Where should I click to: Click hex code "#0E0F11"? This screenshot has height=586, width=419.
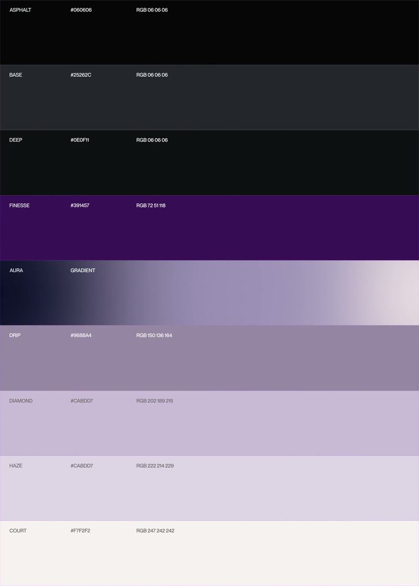pyautogui.click(x=80, y=140)
